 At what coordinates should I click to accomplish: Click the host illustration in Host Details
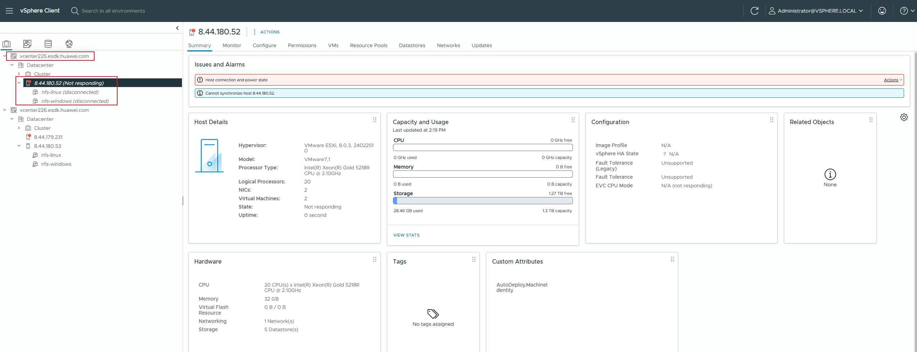pos(209,156)
